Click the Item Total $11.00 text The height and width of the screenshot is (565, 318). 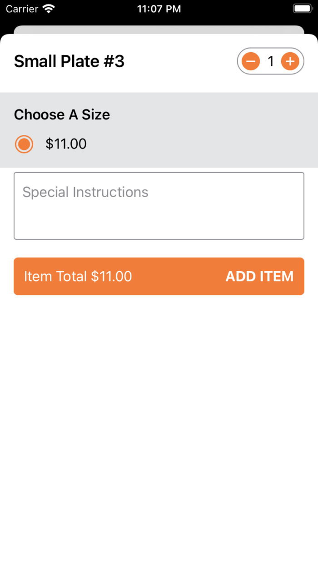tap(78, 276)
